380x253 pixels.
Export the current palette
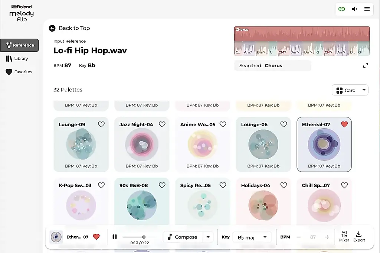359,237
